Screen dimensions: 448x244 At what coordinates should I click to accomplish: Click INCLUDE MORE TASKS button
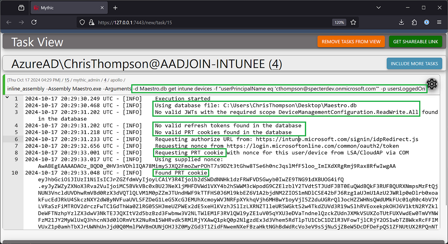tap(414, 63)
